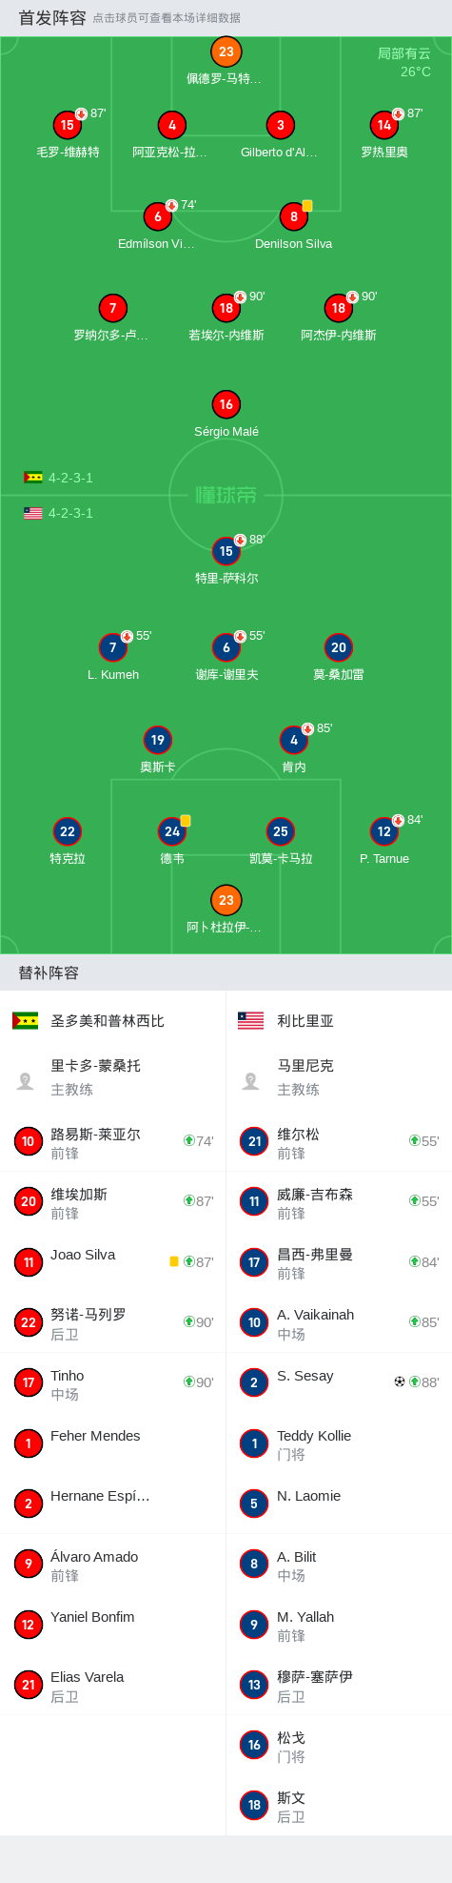Open substitute 威廉-吉布森 number 11
This screenshot has height=1883, width=452.
click(x=340, y=1201)
